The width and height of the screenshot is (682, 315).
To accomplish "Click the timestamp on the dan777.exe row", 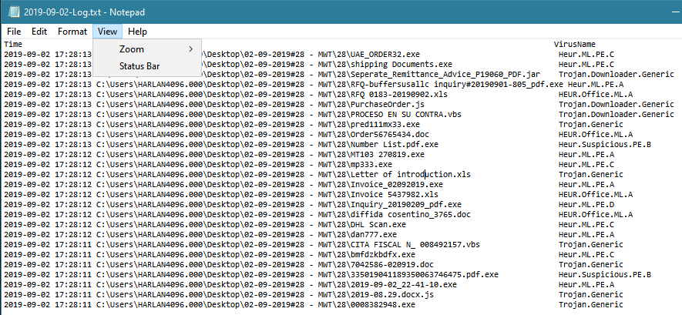I will [48, 234].
